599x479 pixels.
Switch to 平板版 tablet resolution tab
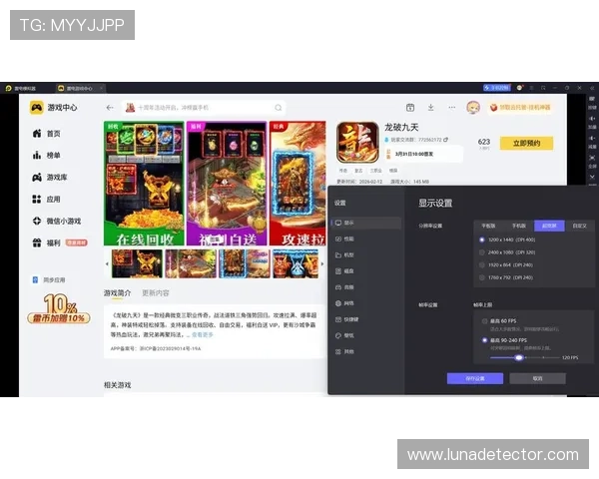pyautogui.click(x=488, y=226)
